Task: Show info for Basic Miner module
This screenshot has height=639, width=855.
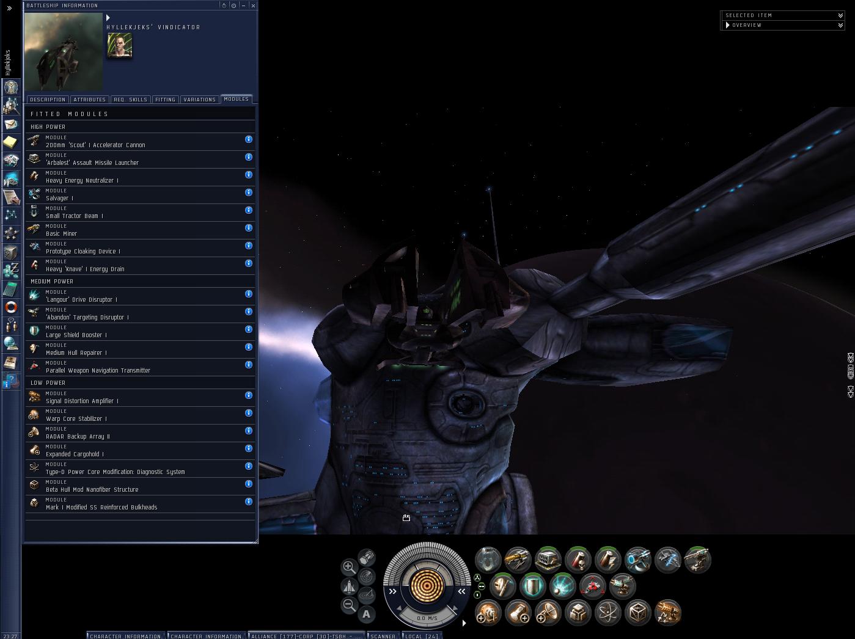Action: click(x=249, y=228)
